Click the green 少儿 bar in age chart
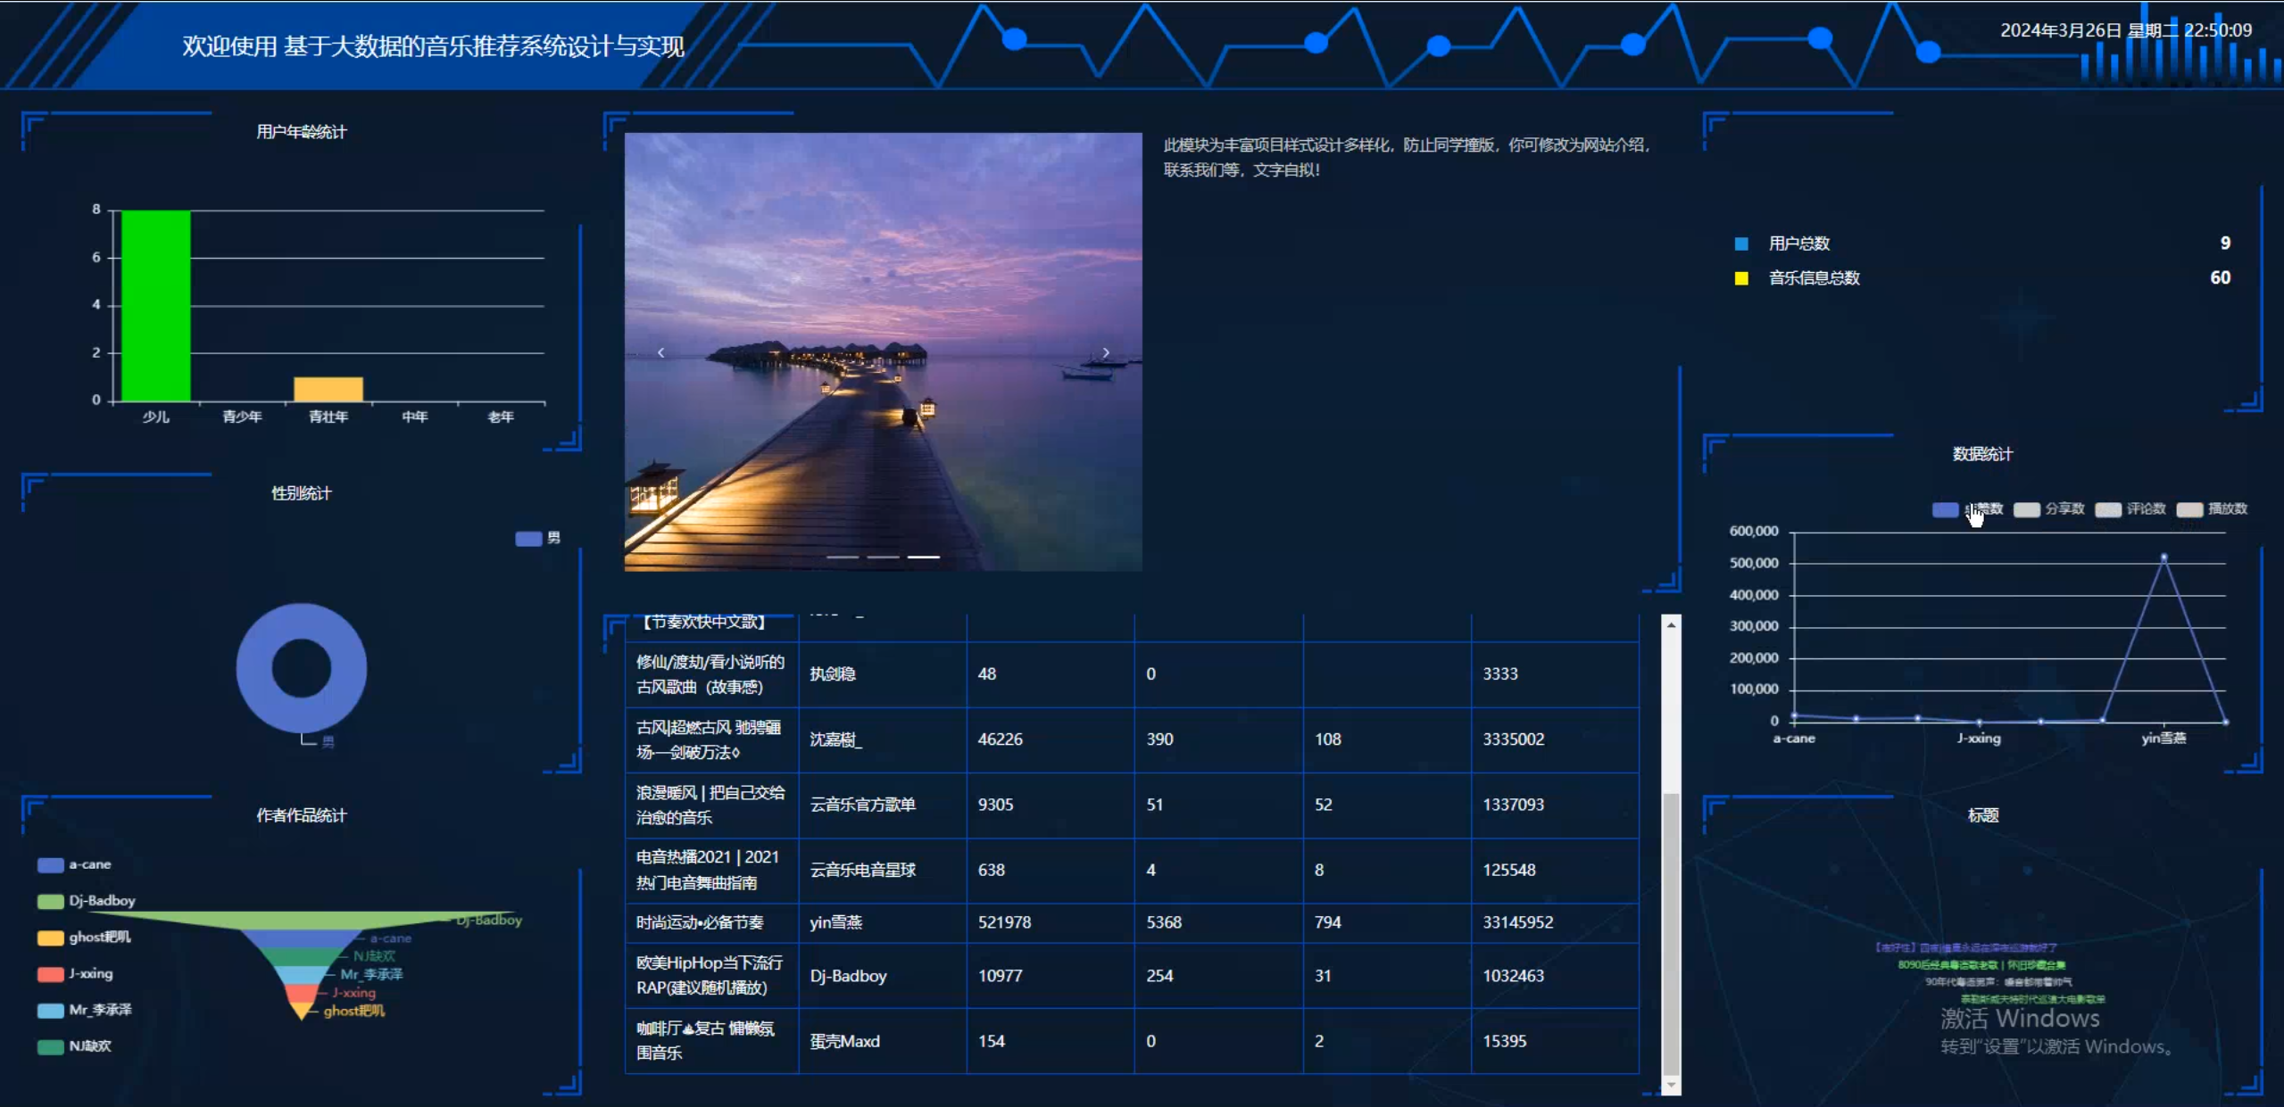The height and width of the screenshot is (1107, 2284). point(155,305)
